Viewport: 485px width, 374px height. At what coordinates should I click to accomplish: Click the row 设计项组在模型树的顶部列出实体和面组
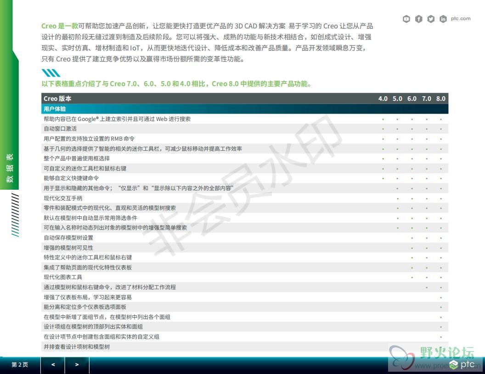[x=245, y=327]
